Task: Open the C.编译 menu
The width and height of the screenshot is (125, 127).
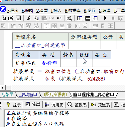Action: [104, 11]
